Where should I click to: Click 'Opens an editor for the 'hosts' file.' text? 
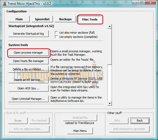pos(72,60)
